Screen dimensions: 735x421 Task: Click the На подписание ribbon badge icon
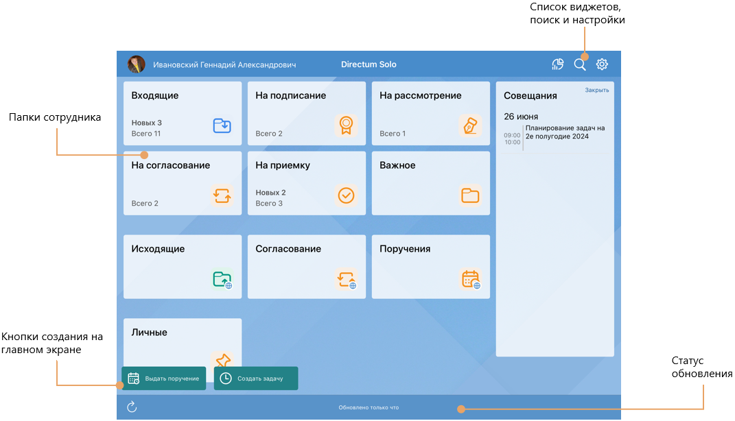pos(346,125)
